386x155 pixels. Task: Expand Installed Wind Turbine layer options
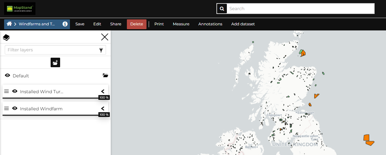tap(103, 91)
